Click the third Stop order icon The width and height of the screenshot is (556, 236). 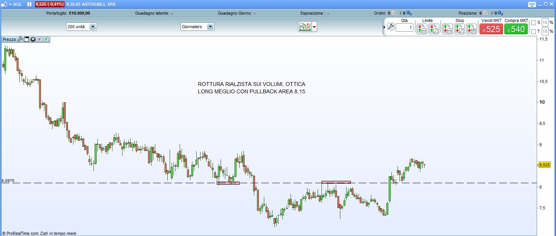pos(471,29)
